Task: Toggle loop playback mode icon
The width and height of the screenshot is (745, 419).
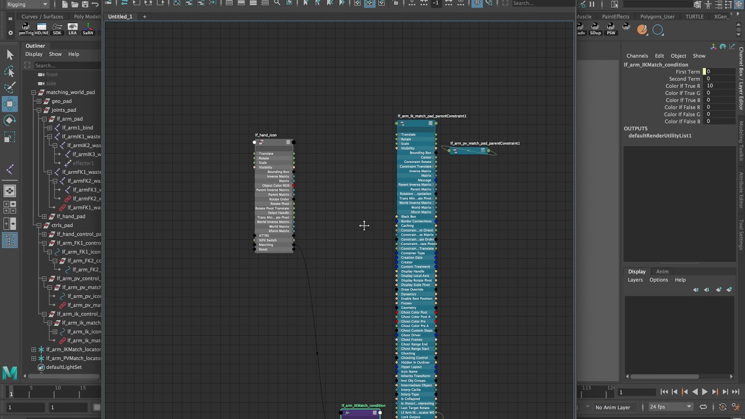Action: [x=703, y=407]
